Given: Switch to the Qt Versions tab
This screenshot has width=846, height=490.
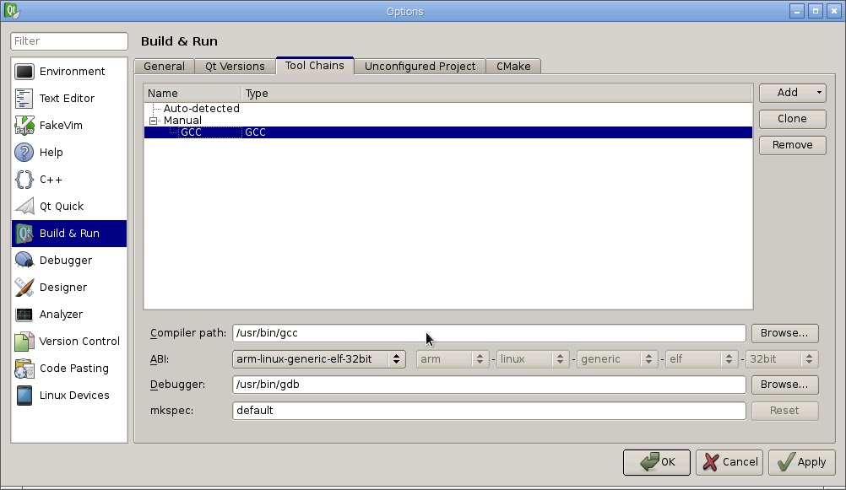Looking at the screenshot, I should coord(235,67).
